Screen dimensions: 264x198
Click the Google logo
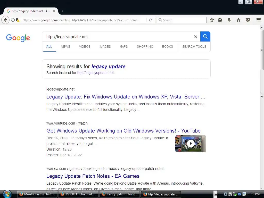[x=18, y=38]
